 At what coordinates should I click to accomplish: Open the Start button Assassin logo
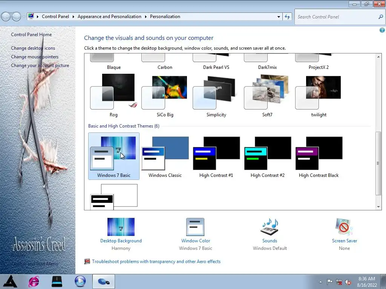(10, 281)
